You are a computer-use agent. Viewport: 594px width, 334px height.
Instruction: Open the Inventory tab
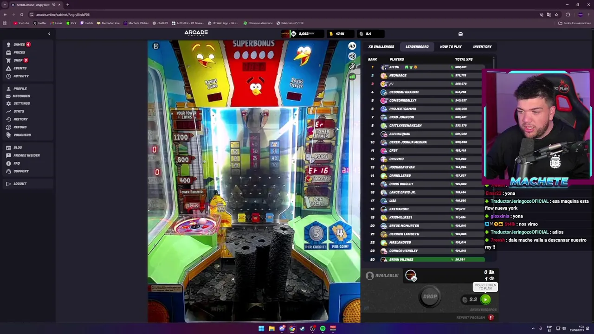[482, 46]
